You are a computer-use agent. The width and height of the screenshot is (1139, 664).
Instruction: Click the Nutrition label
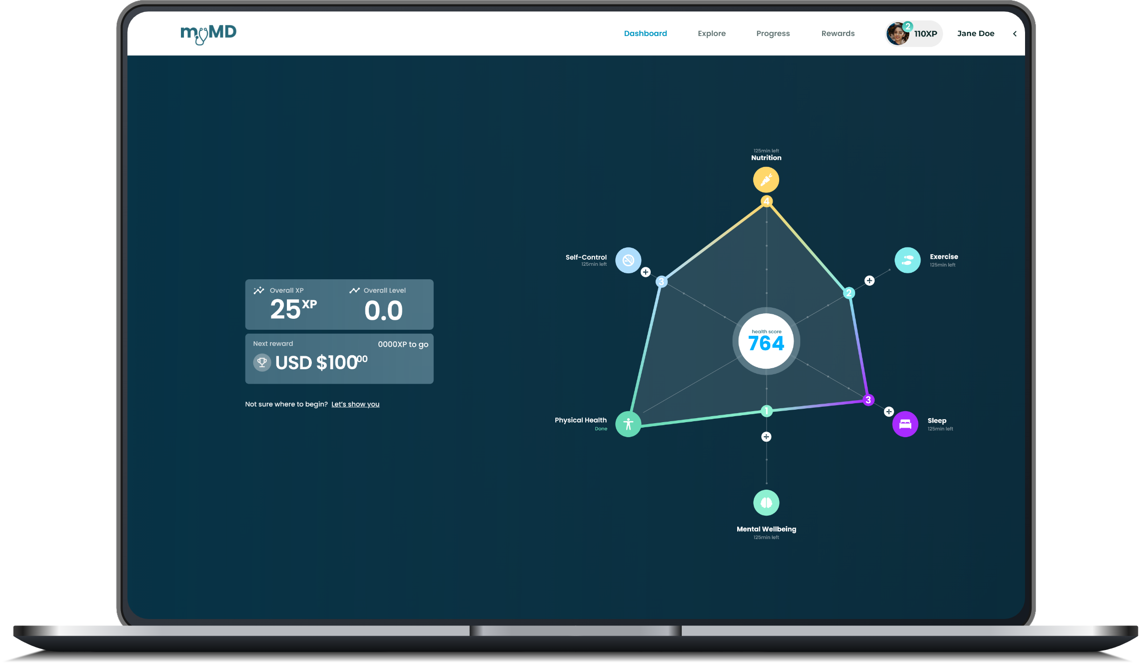pyautogui.click(x=766, y=158)
